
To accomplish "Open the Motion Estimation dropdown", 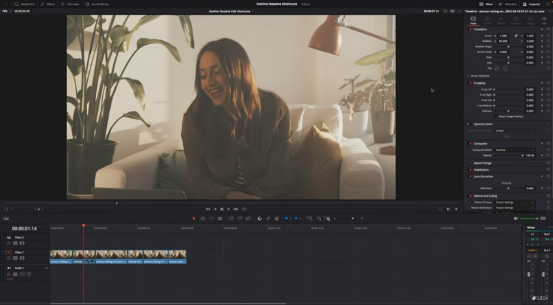I will (515, 208).
